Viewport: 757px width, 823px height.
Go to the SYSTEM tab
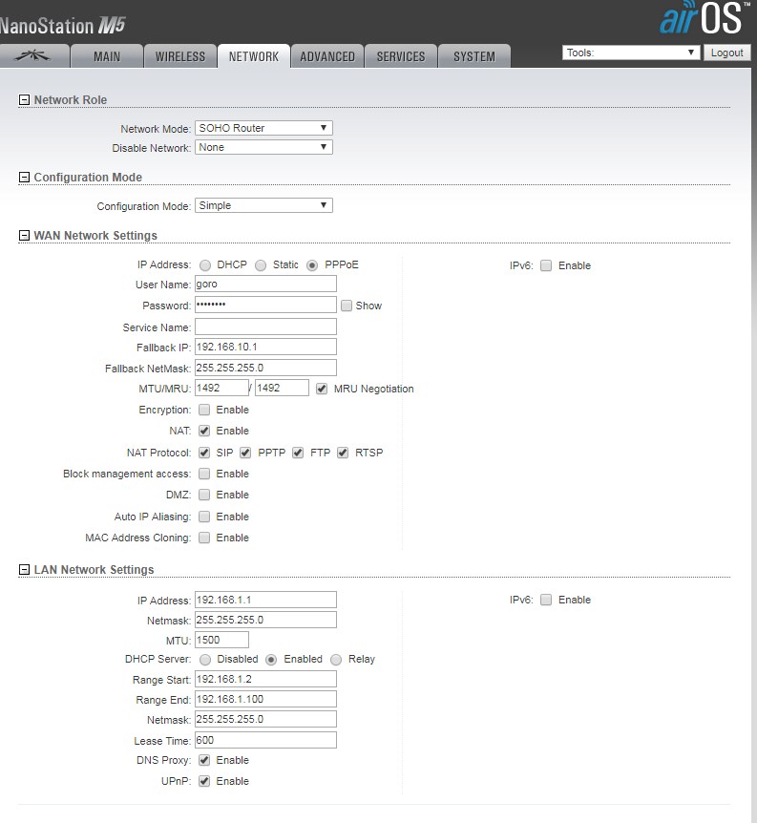[x=474, y=56]
